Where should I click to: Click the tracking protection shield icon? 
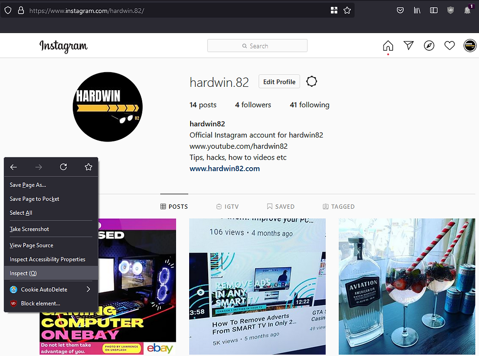(x=8, y=10)
